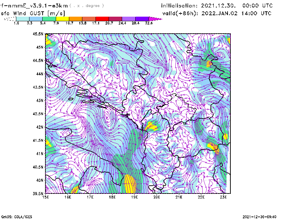Click the 15E longitude axis label
This screenshot has height=219, width=284.
pyautogui.click(x=46, y=197)
